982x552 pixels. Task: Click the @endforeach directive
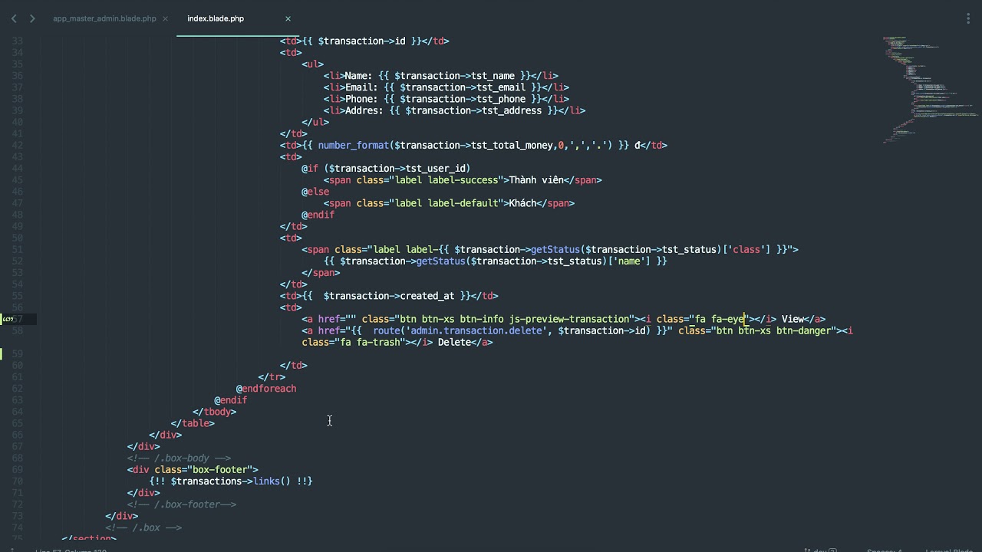pyautogui.click(x=266, y=389)
